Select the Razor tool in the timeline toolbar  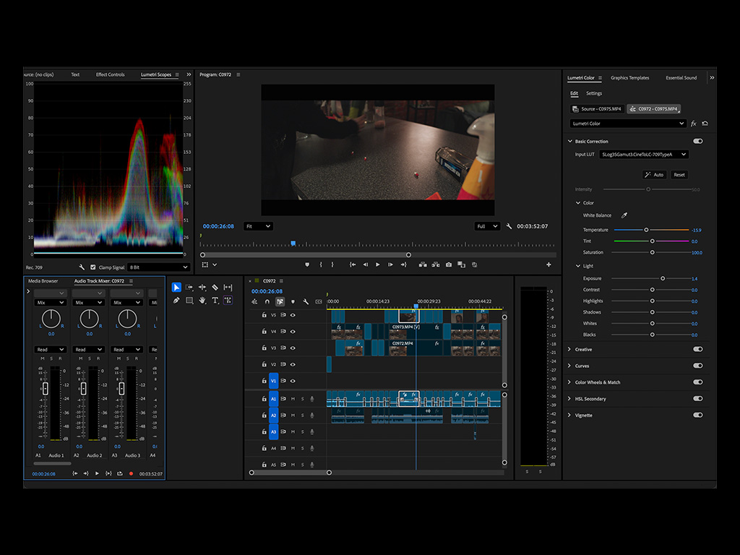[216, 287]
